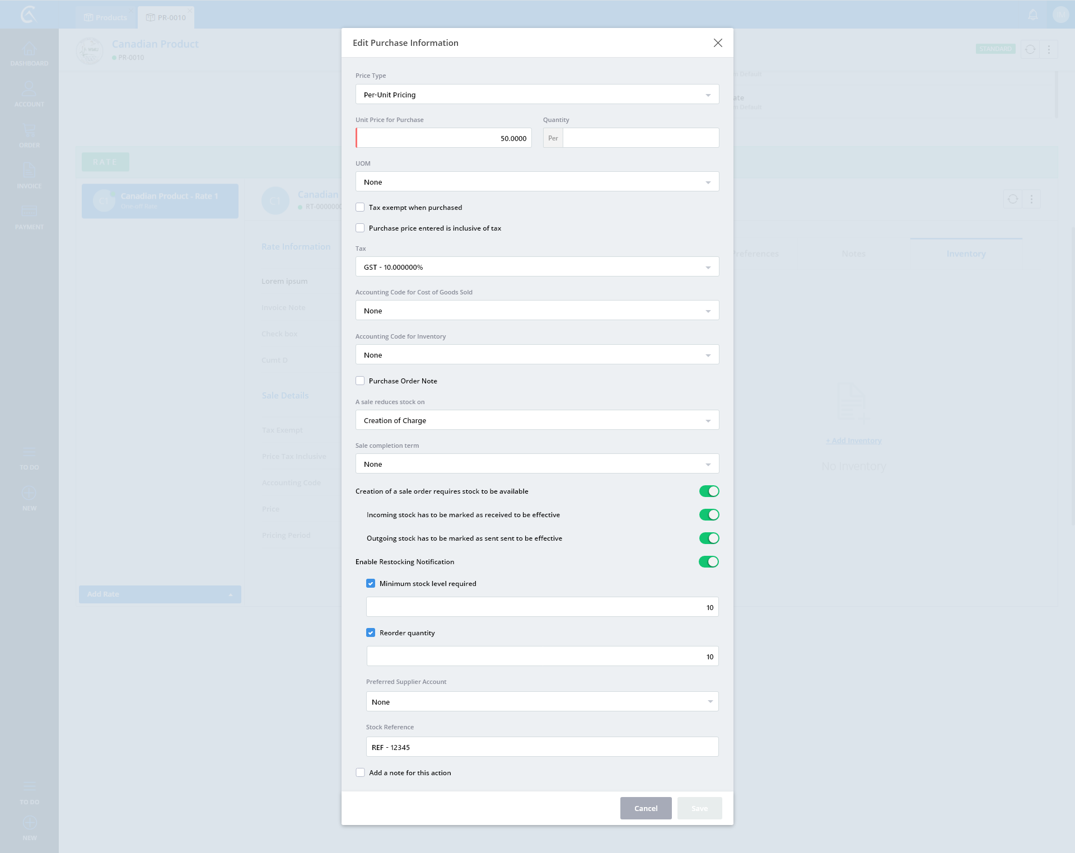
Task: Check Tax exempt when purchased
Action: pos(360,208)
